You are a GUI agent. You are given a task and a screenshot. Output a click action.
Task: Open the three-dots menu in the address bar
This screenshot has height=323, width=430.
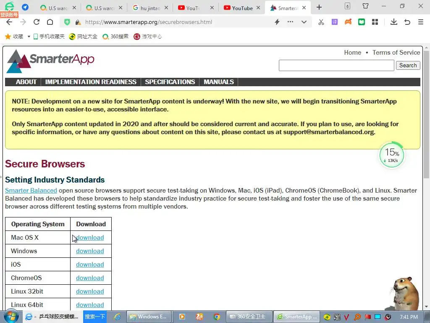pyautogui.click(x=290, y=22)
